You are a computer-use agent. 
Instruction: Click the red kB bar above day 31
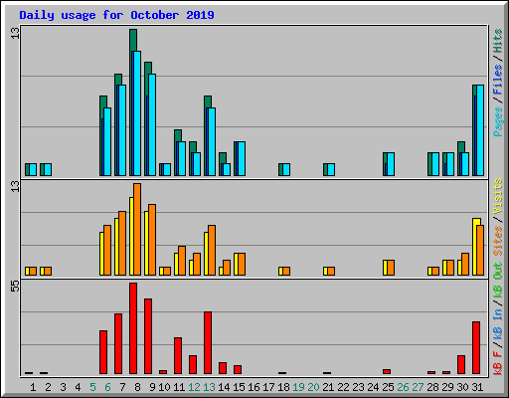tap(476, 348)
